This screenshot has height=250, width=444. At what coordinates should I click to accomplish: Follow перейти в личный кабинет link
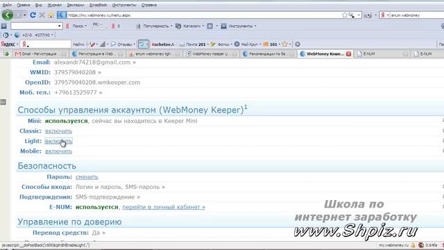164,207
